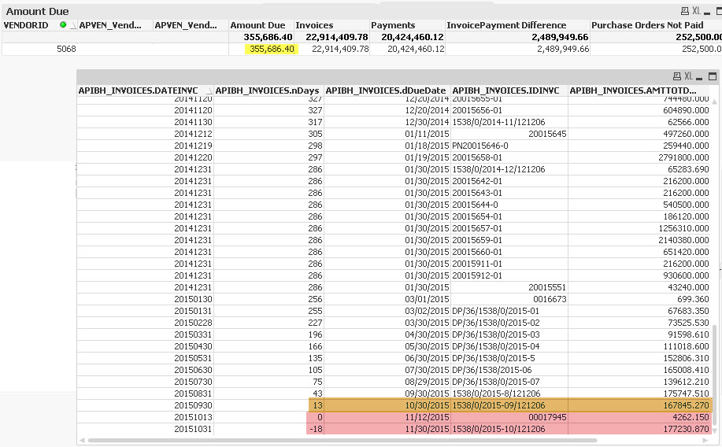722x447 pixels.
Task: Select invoice ID 20015644-0
Action: point(475,205)
